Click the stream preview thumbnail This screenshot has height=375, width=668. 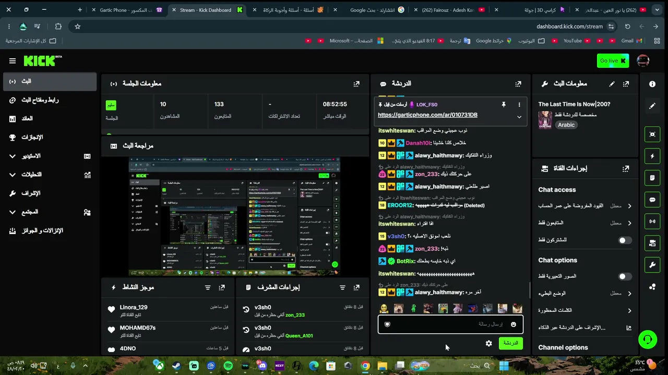(x=234, y=216)
